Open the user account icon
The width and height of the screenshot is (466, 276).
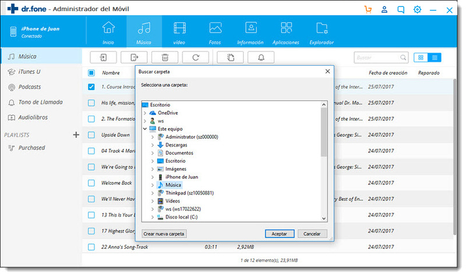click(x=384, y=9)
